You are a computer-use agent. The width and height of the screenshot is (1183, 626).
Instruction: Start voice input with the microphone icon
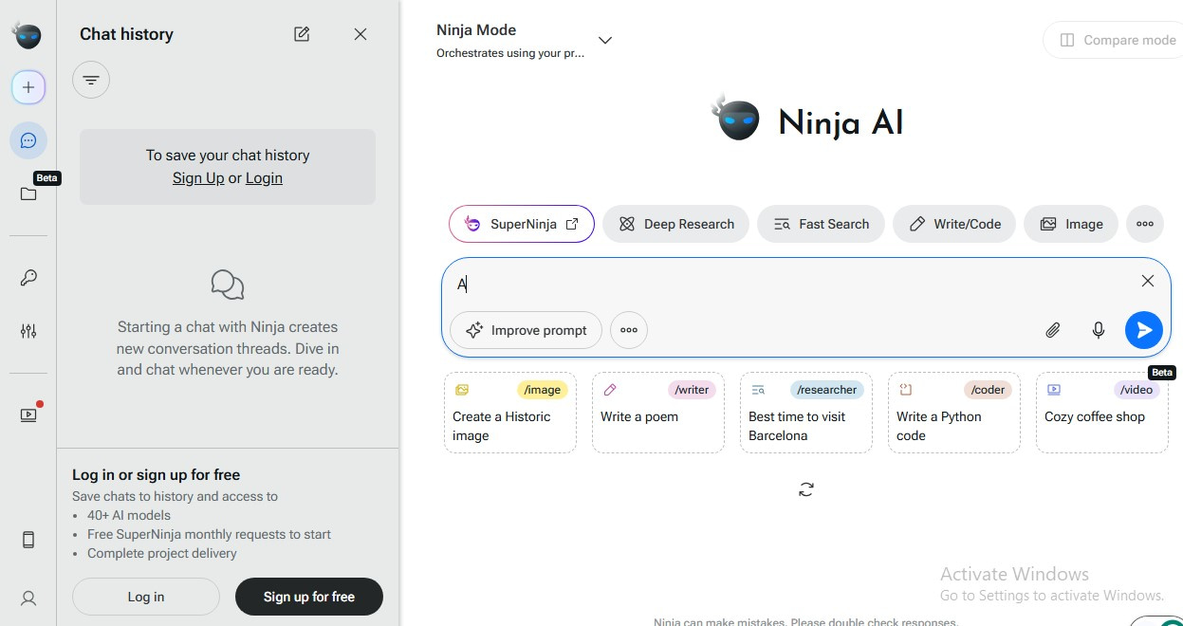pos(1098,330)
